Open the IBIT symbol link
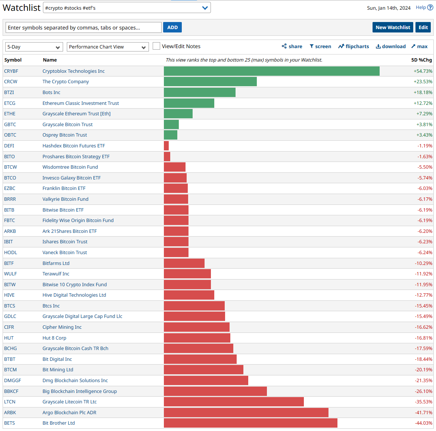The image size is (436, 431). pos(8,242)
